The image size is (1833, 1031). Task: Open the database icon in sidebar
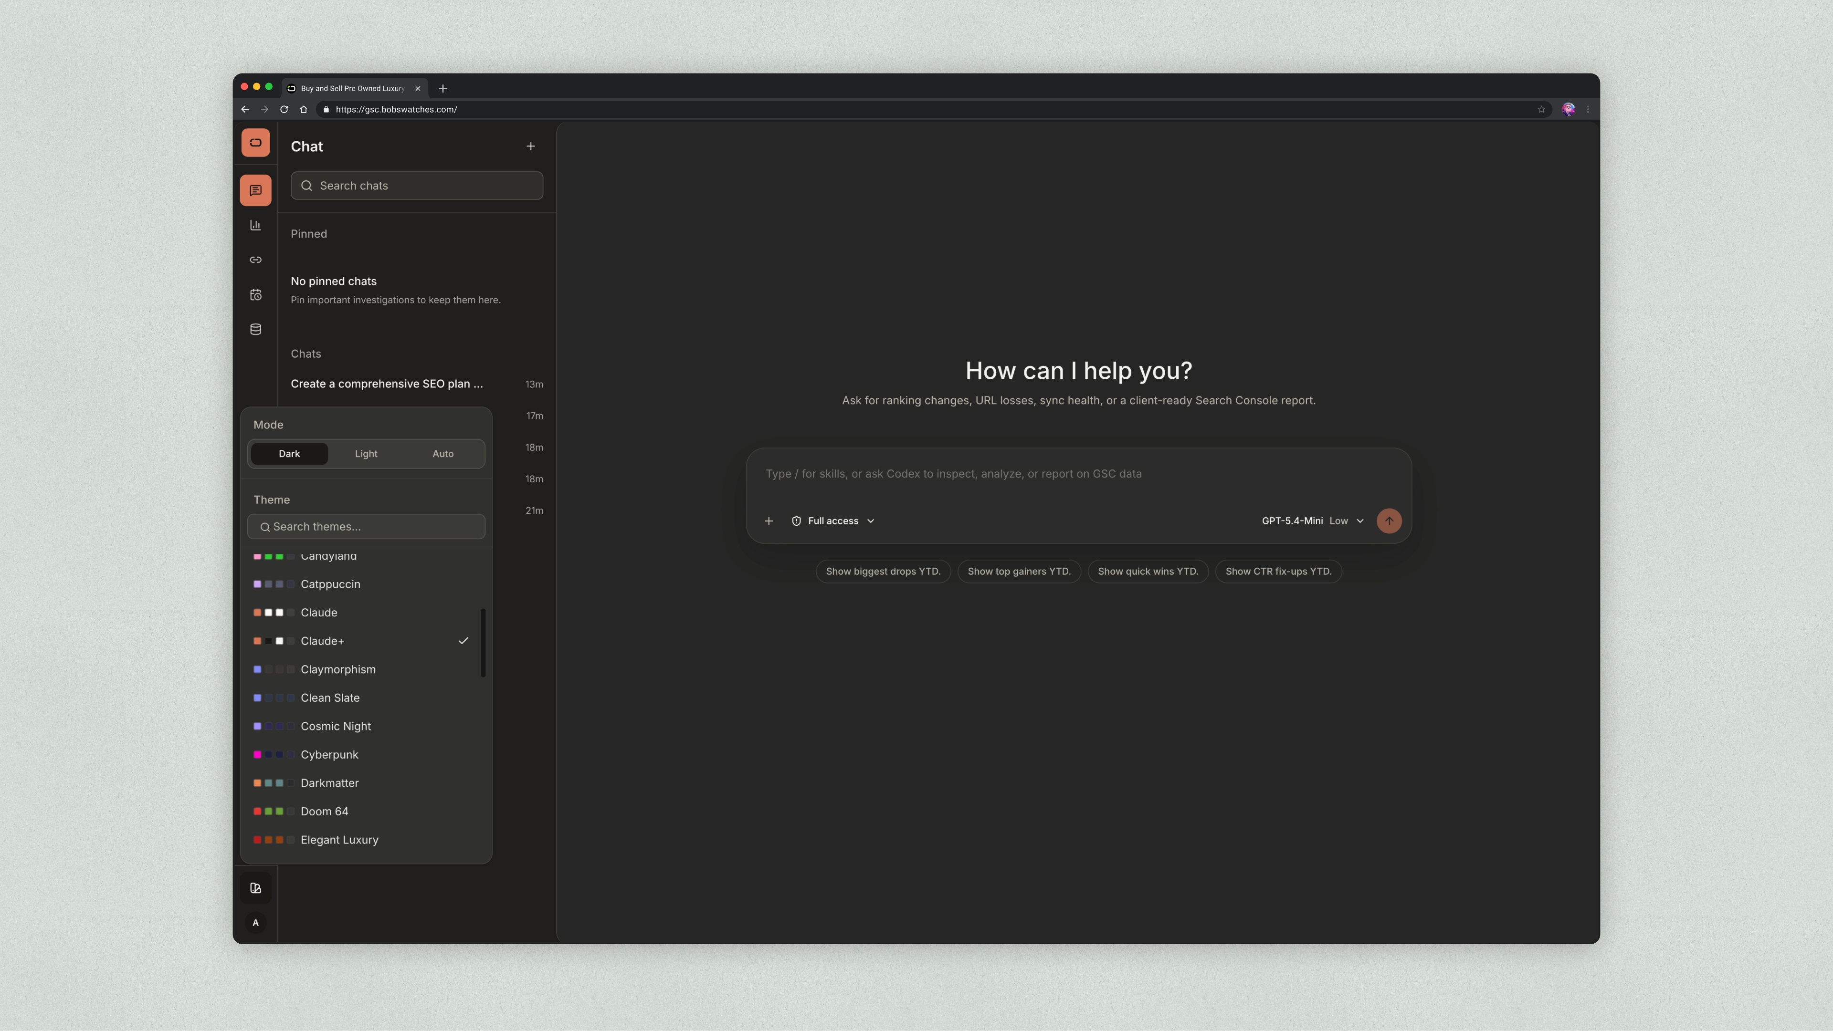[x=255, y=329]
